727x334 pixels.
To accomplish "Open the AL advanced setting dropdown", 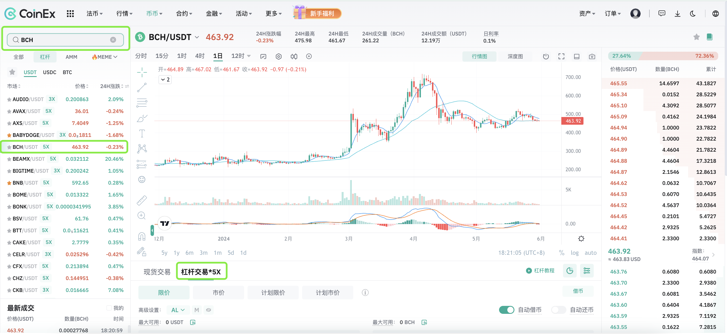I will click(178, 310).
